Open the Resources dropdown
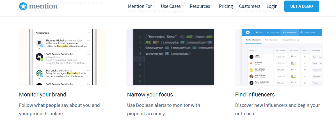 202,6
